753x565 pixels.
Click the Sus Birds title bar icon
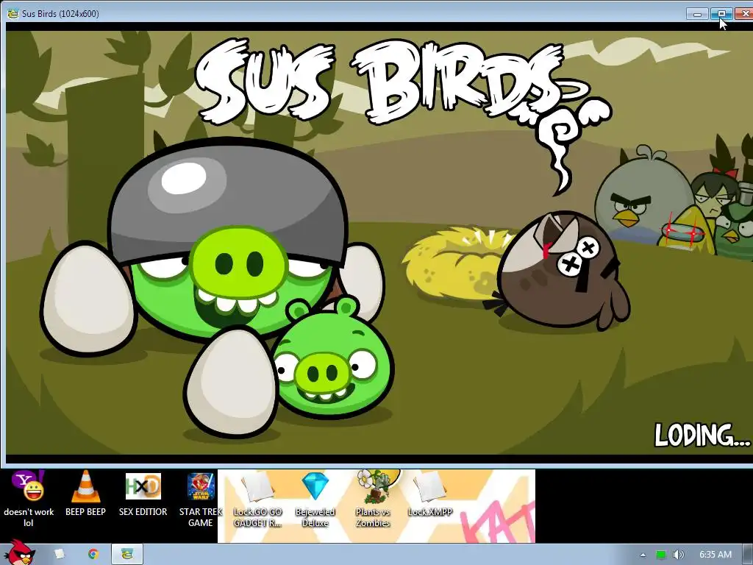tap(13, 13)
